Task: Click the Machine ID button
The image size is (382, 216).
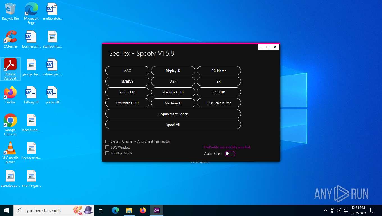Action: pyautogui.click(x=173, y=103)
